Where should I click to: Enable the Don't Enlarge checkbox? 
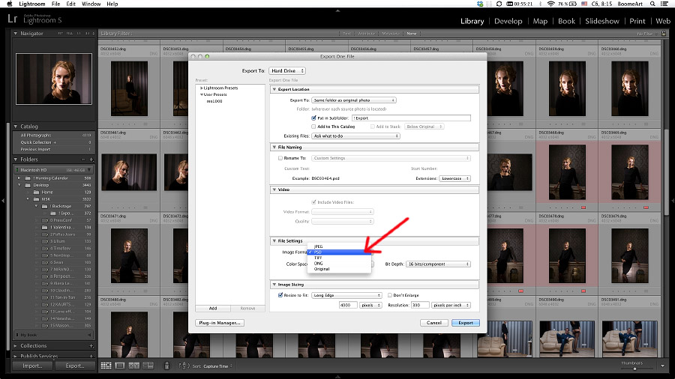(x=391, y=295)
